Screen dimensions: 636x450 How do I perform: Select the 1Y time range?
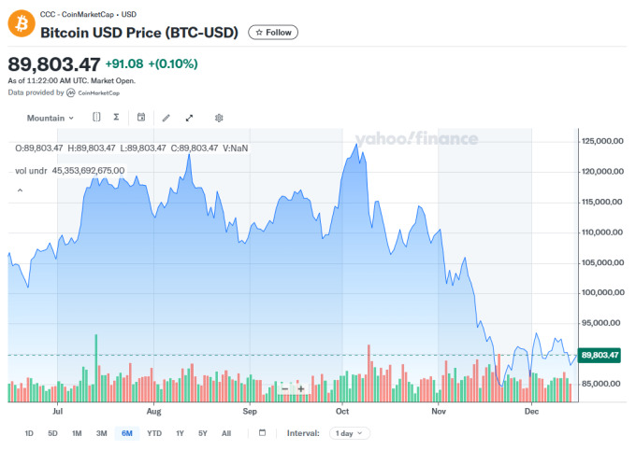point(180,433)
